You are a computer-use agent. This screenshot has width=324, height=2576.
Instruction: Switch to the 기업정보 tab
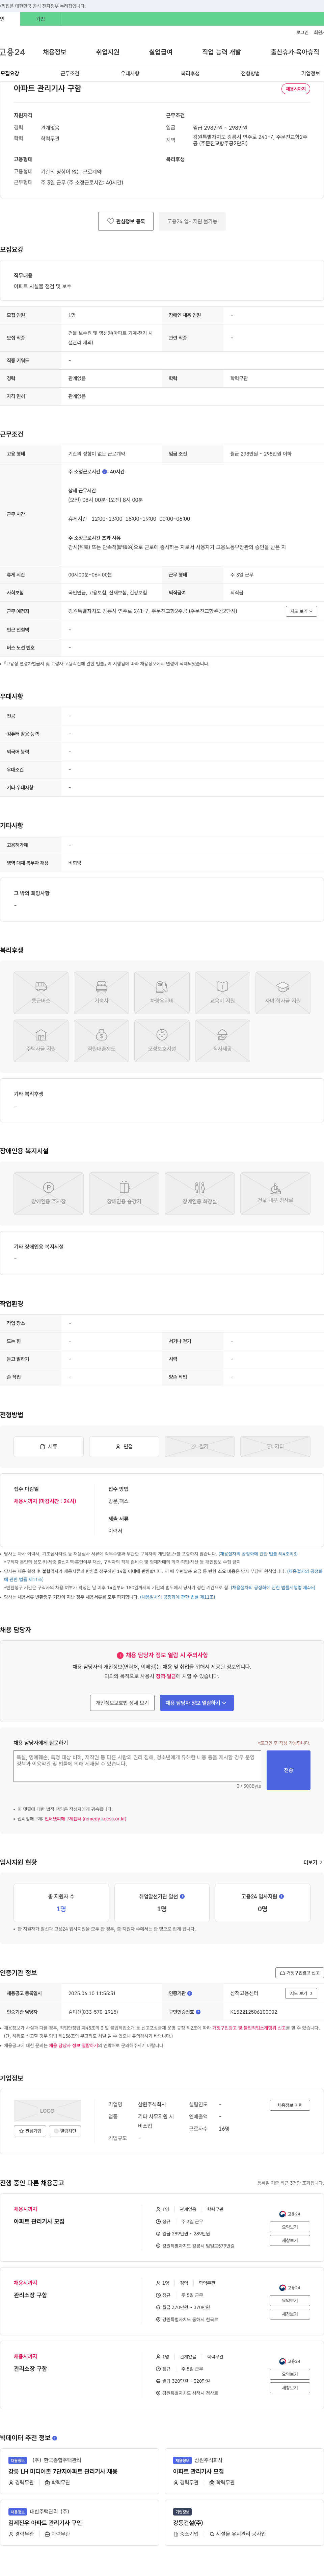[x=311, y=73]
